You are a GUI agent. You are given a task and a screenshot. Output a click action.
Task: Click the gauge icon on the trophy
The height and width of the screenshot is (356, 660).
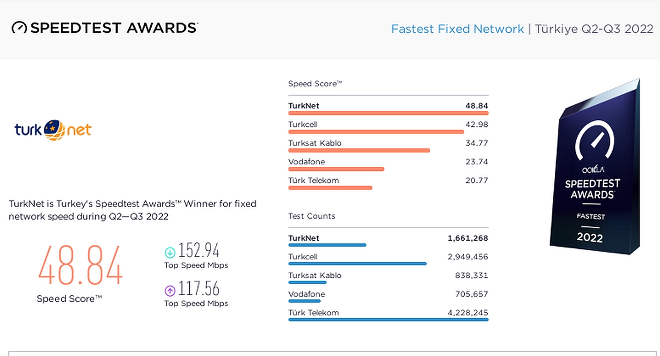pyautogui.click(x=593, y=142)
